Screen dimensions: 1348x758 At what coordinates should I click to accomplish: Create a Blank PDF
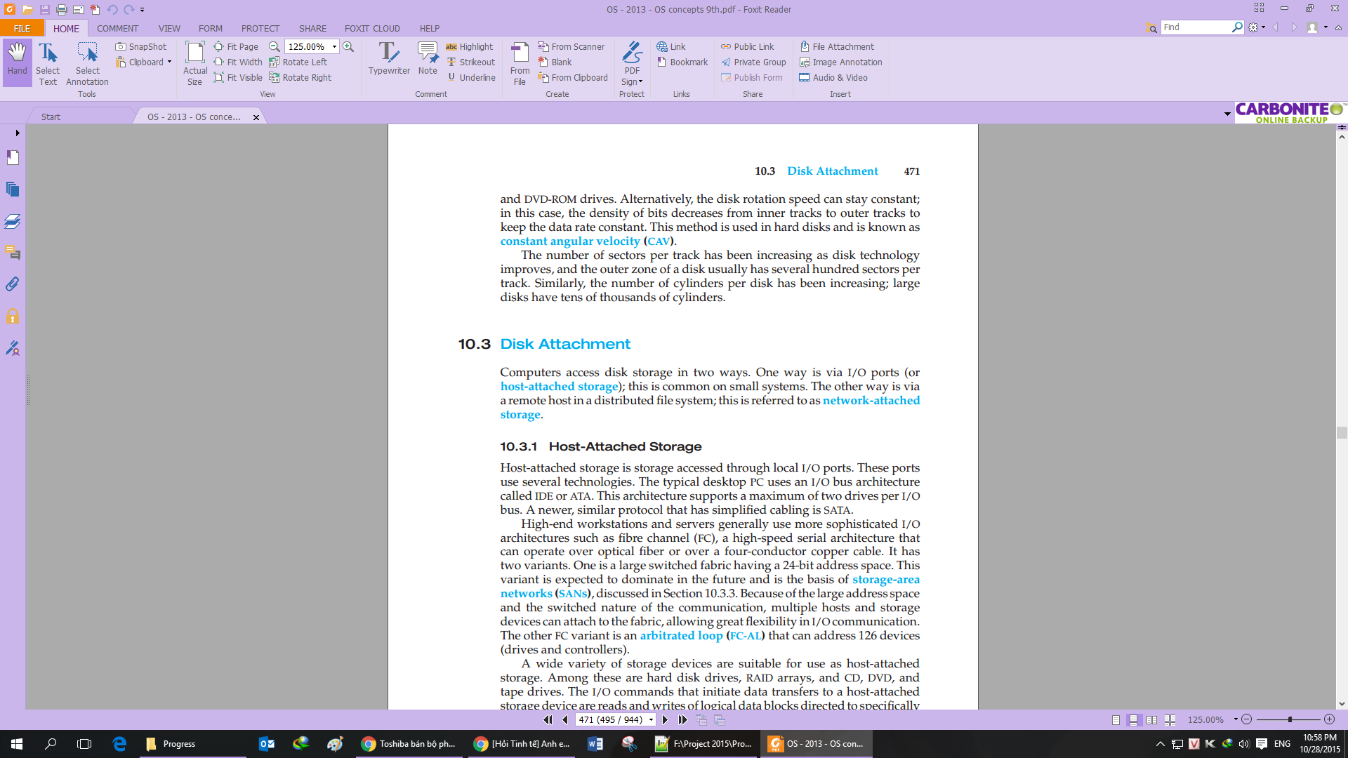pos(555,62)
